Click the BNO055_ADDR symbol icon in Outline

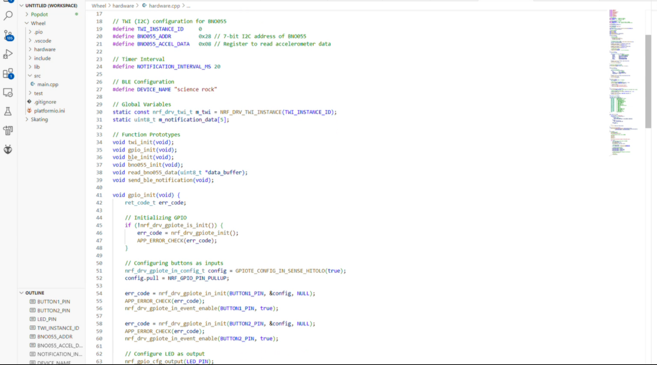click(x=33, y=336)
